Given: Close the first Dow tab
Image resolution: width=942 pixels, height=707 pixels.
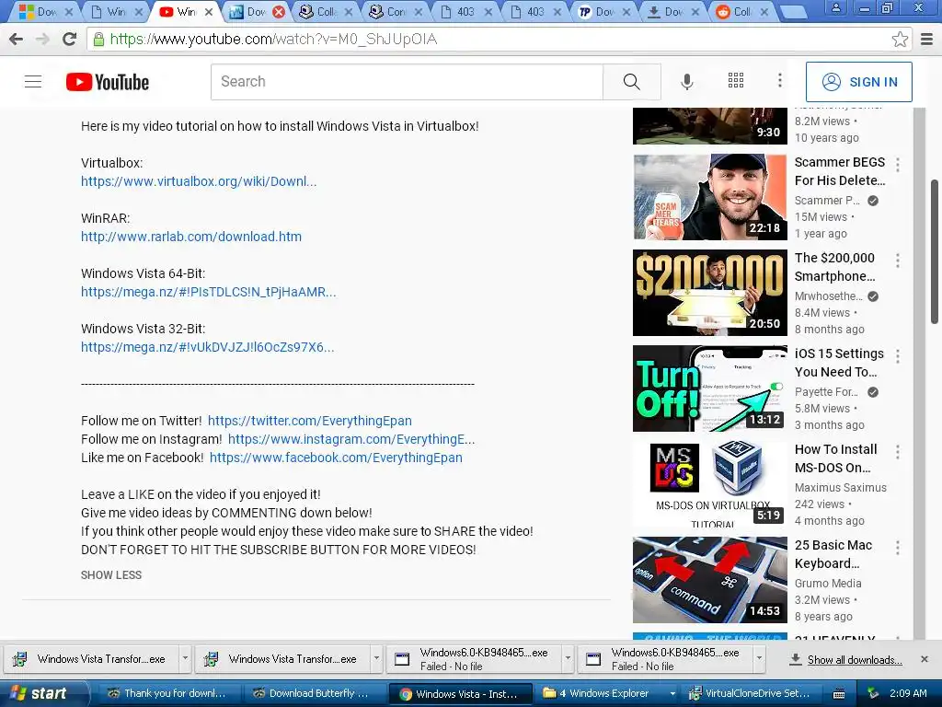Looking at the screenshot, I should (x=68, y=11).
